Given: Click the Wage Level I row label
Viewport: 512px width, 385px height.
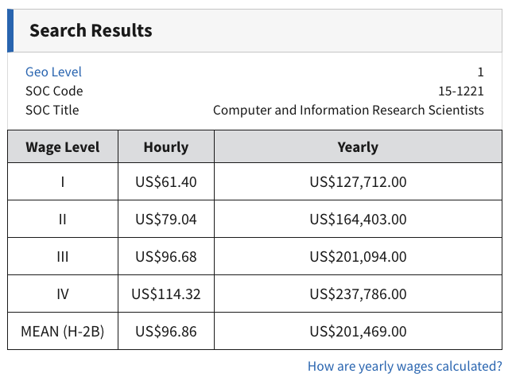Looking at the screenshot, I should 63,182.
